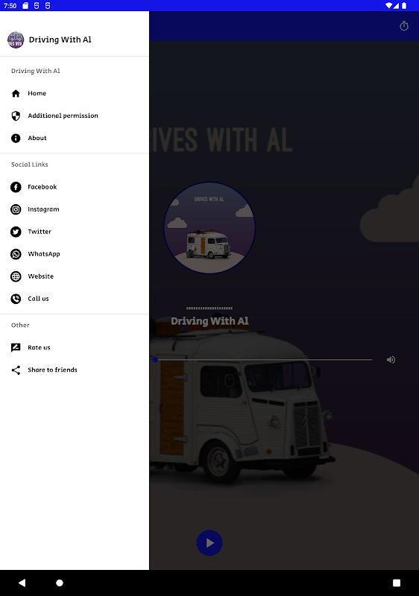
Task: Click the Home menu label
Action: point(37,94)
